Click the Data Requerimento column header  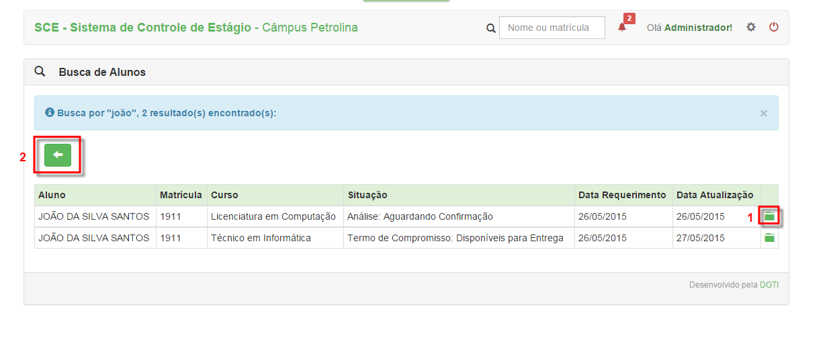[x=622, y=195]
